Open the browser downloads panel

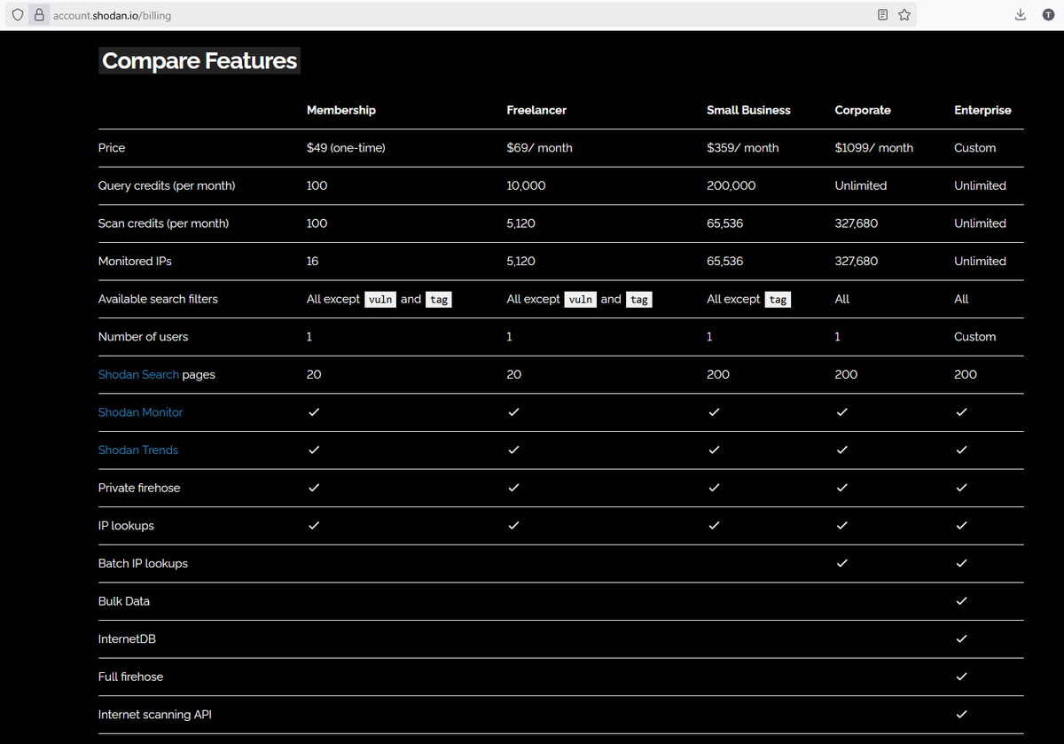pyautogui.click(x=1021, y=15)
